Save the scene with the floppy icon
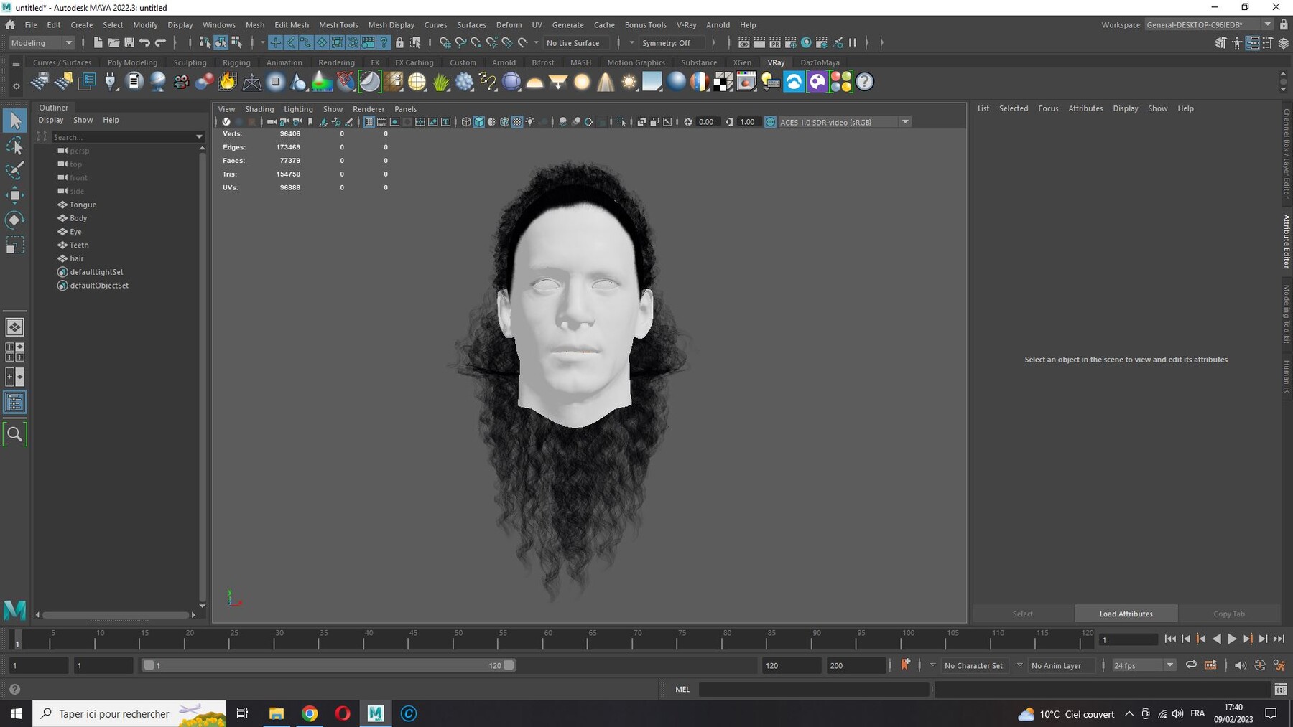 tap(129, 43)
